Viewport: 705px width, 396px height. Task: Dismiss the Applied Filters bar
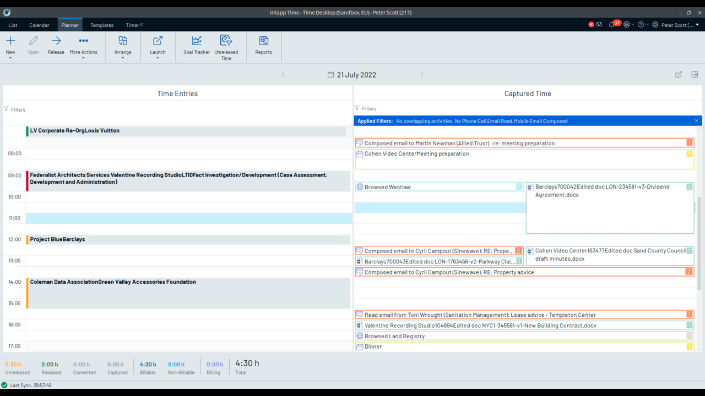click(x=696, y=121)
